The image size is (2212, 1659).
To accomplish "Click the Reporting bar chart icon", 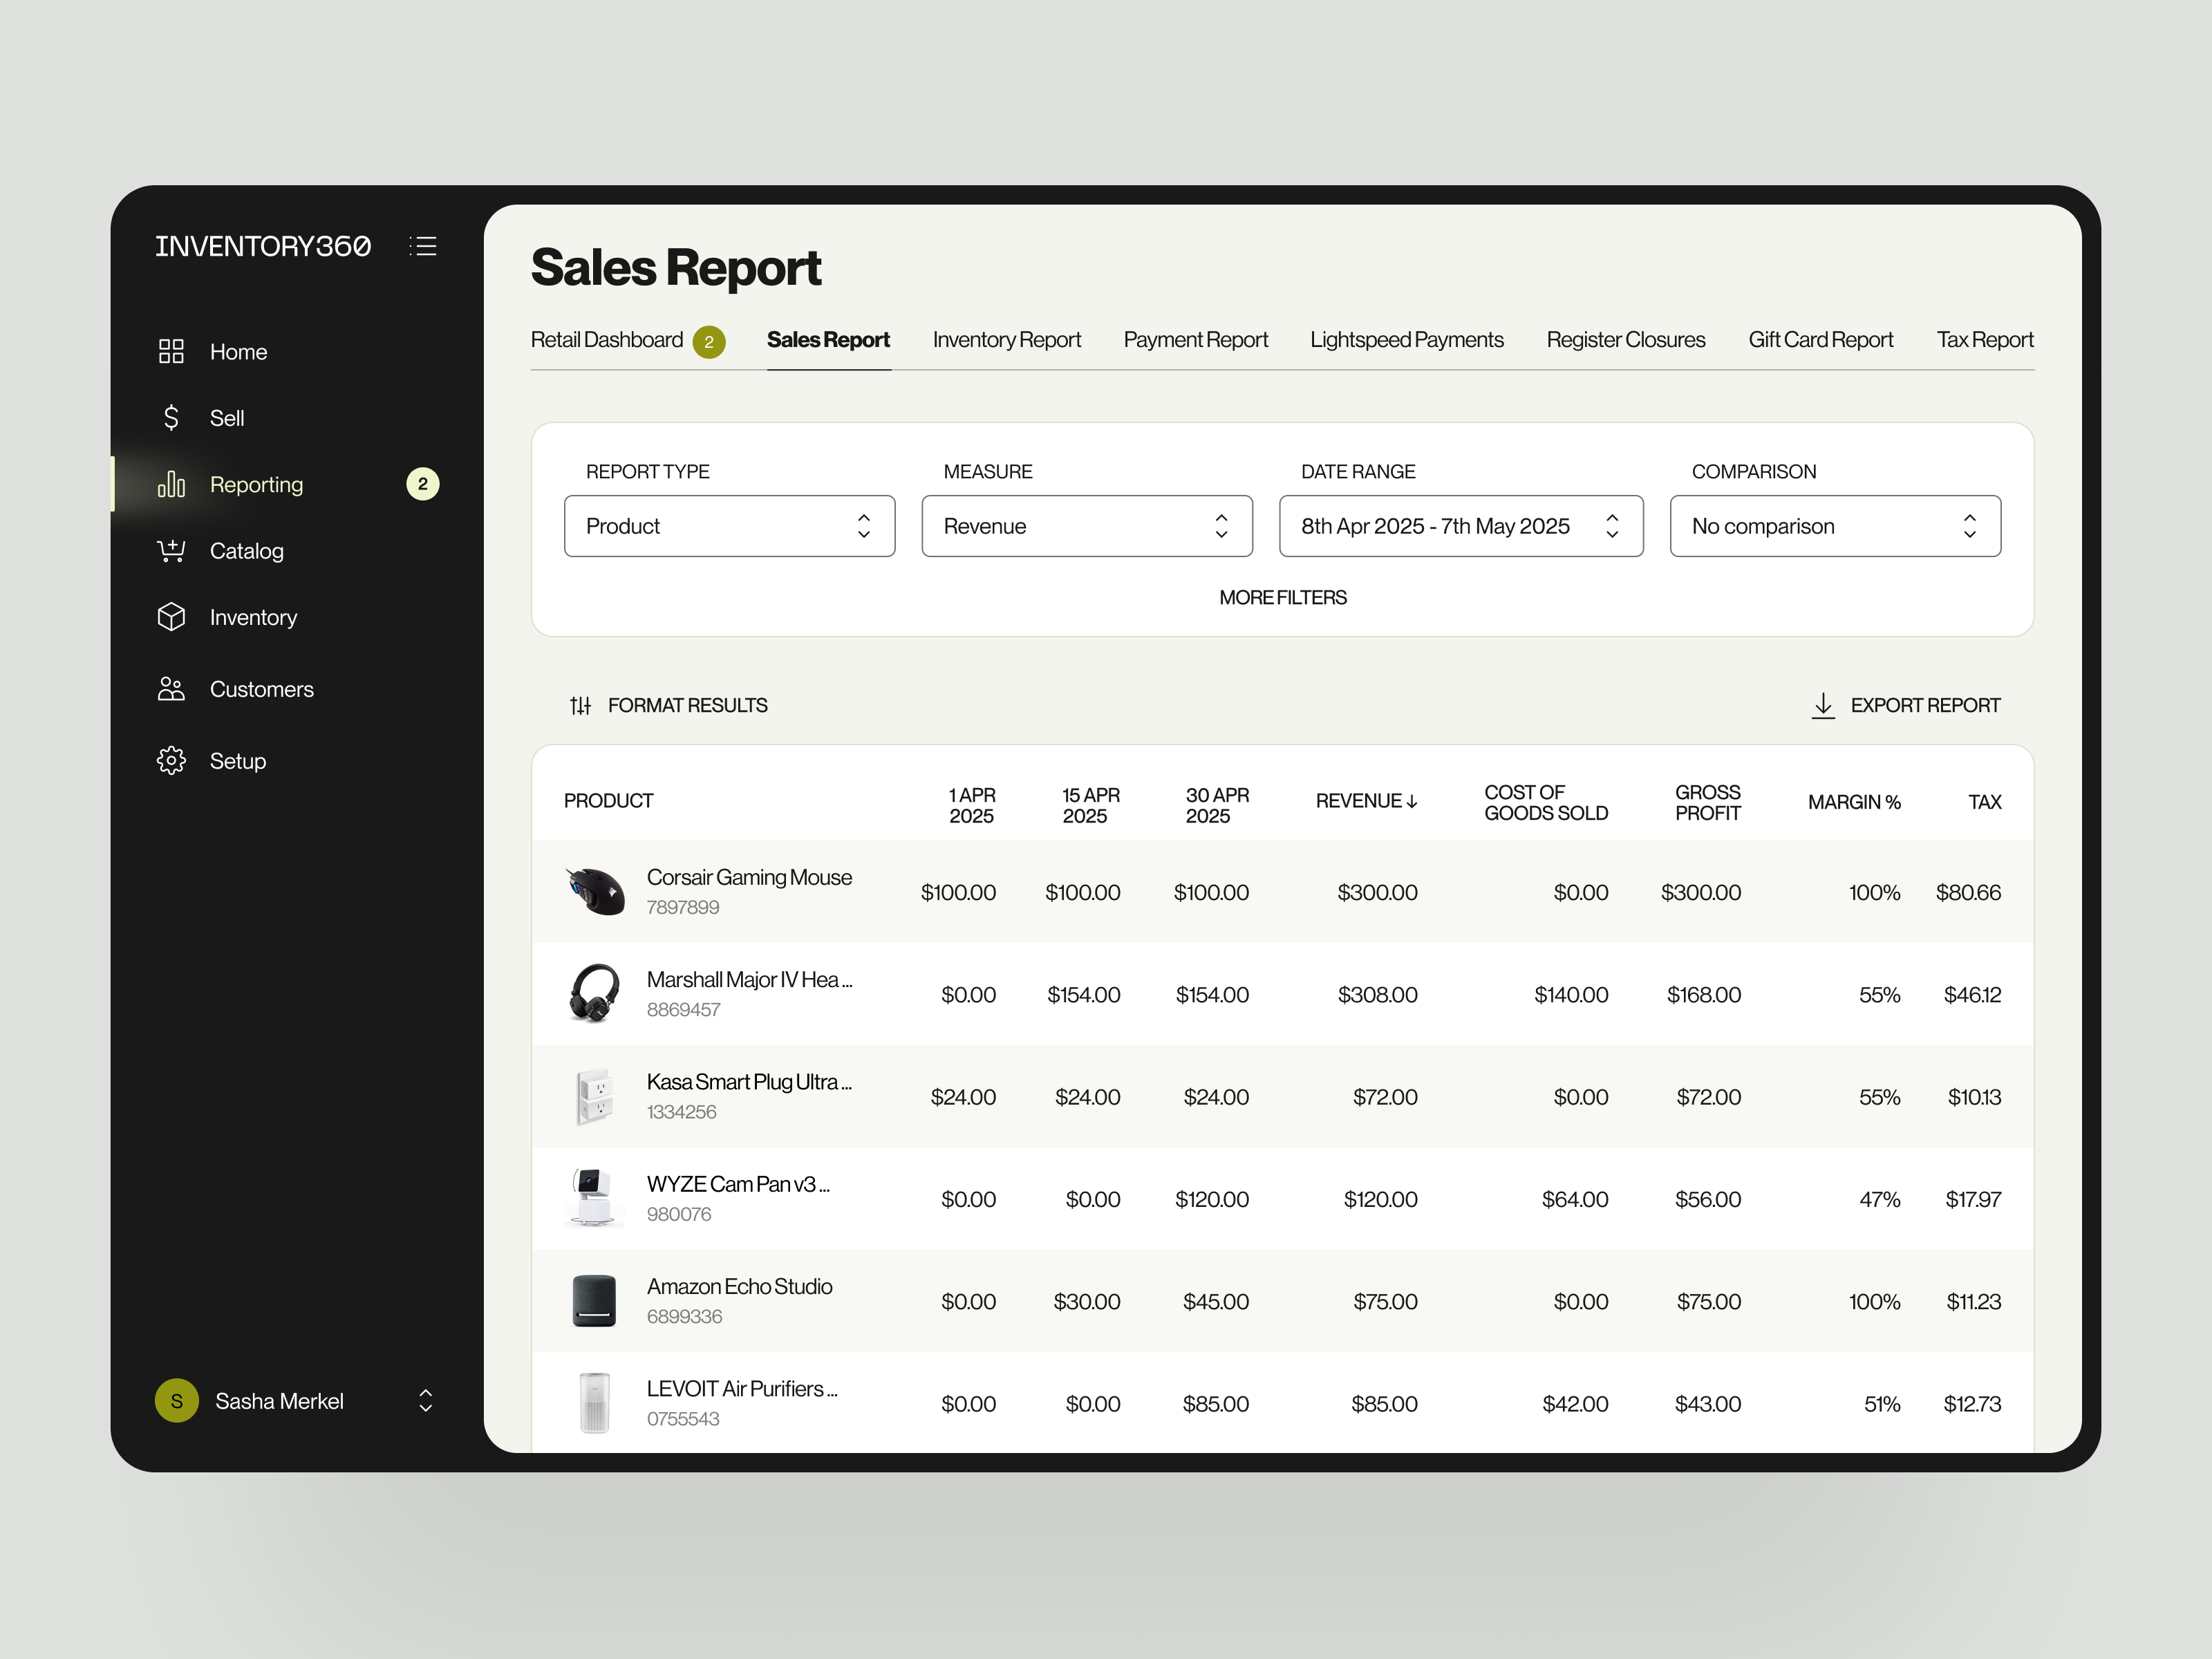I will [x=171, y=484].
